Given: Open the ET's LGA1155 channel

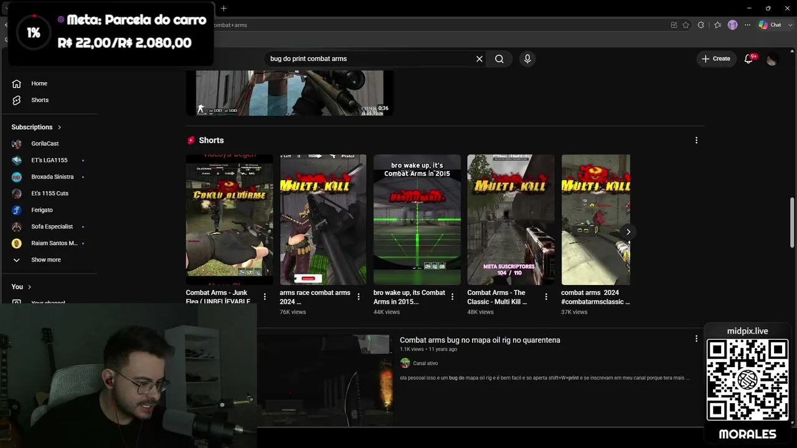Looking at the screenshot, I should [50, 160].
